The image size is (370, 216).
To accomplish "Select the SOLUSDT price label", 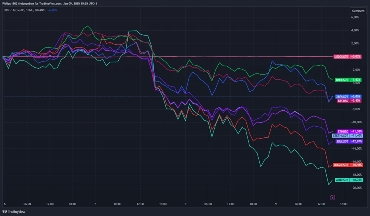I will pyautogui.click(x=348, y=141).
